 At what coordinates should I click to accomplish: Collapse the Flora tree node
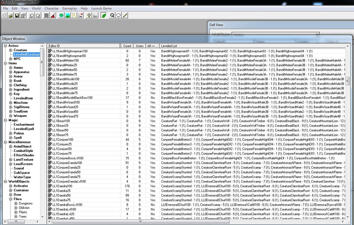(x=10, y=199)
